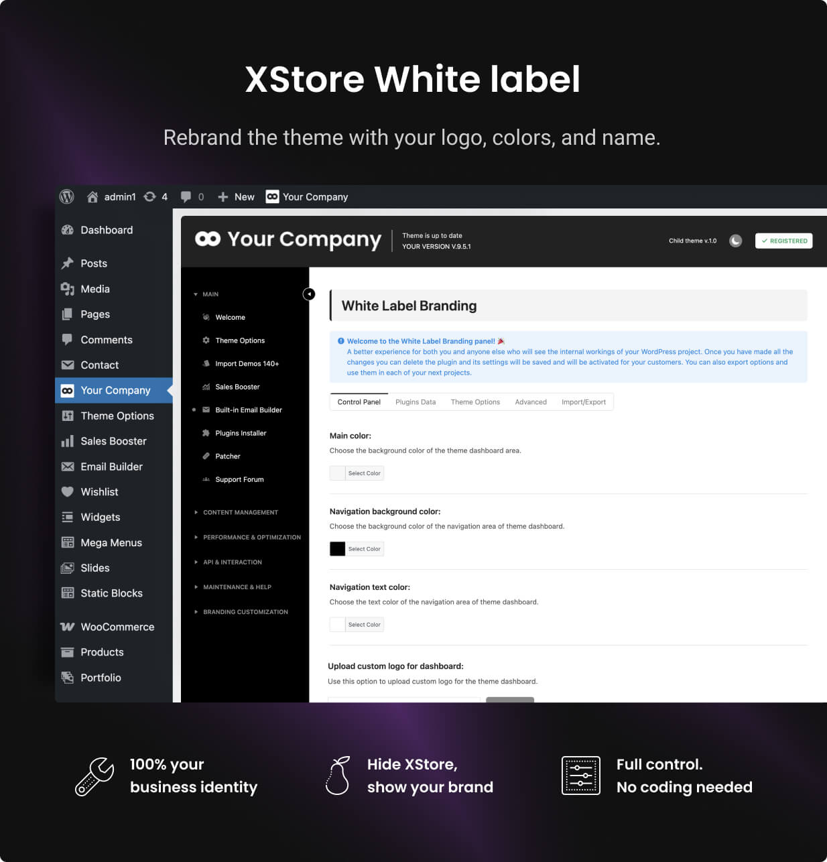Image resolution: width=827 pixels, height=862 pixels.
Task: Open the Dashboard gauge icon in sidebar
Action: coord(67,230)
